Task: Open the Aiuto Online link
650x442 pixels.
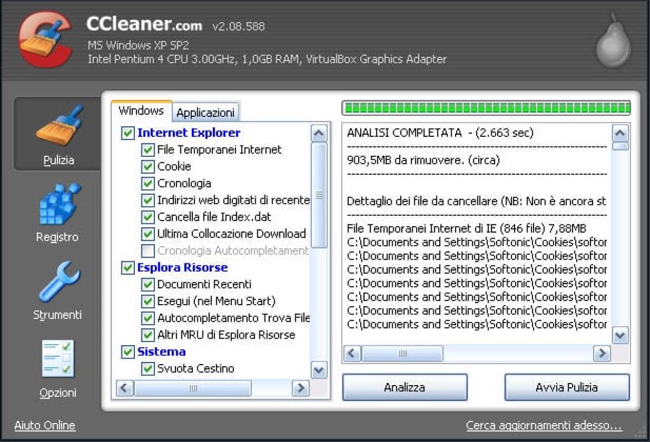Action: [45, 425]
